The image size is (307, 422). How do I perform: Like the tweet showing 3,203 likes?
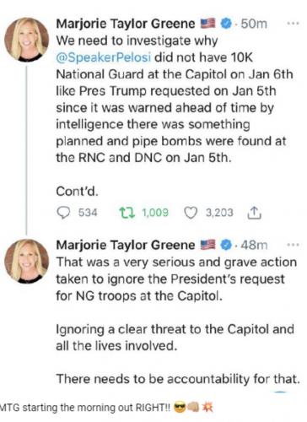point(191,213)
